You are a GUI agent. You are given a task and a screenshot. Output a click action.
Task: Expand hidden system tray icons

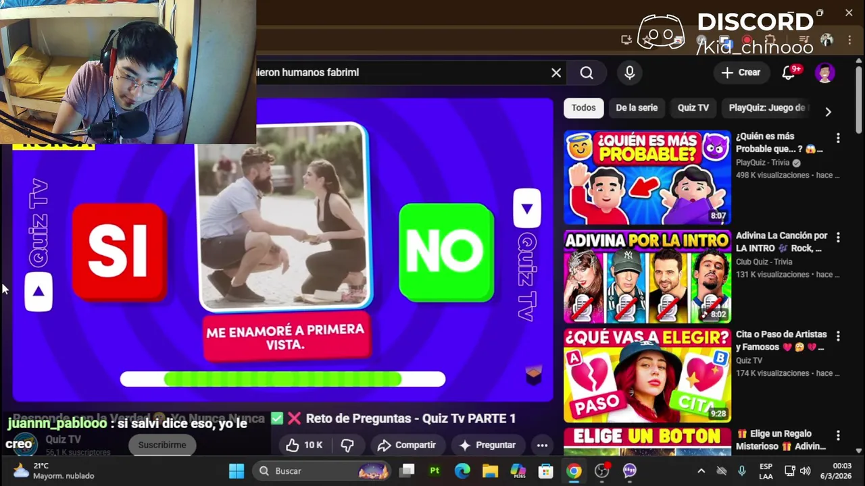tap(701, 470)
